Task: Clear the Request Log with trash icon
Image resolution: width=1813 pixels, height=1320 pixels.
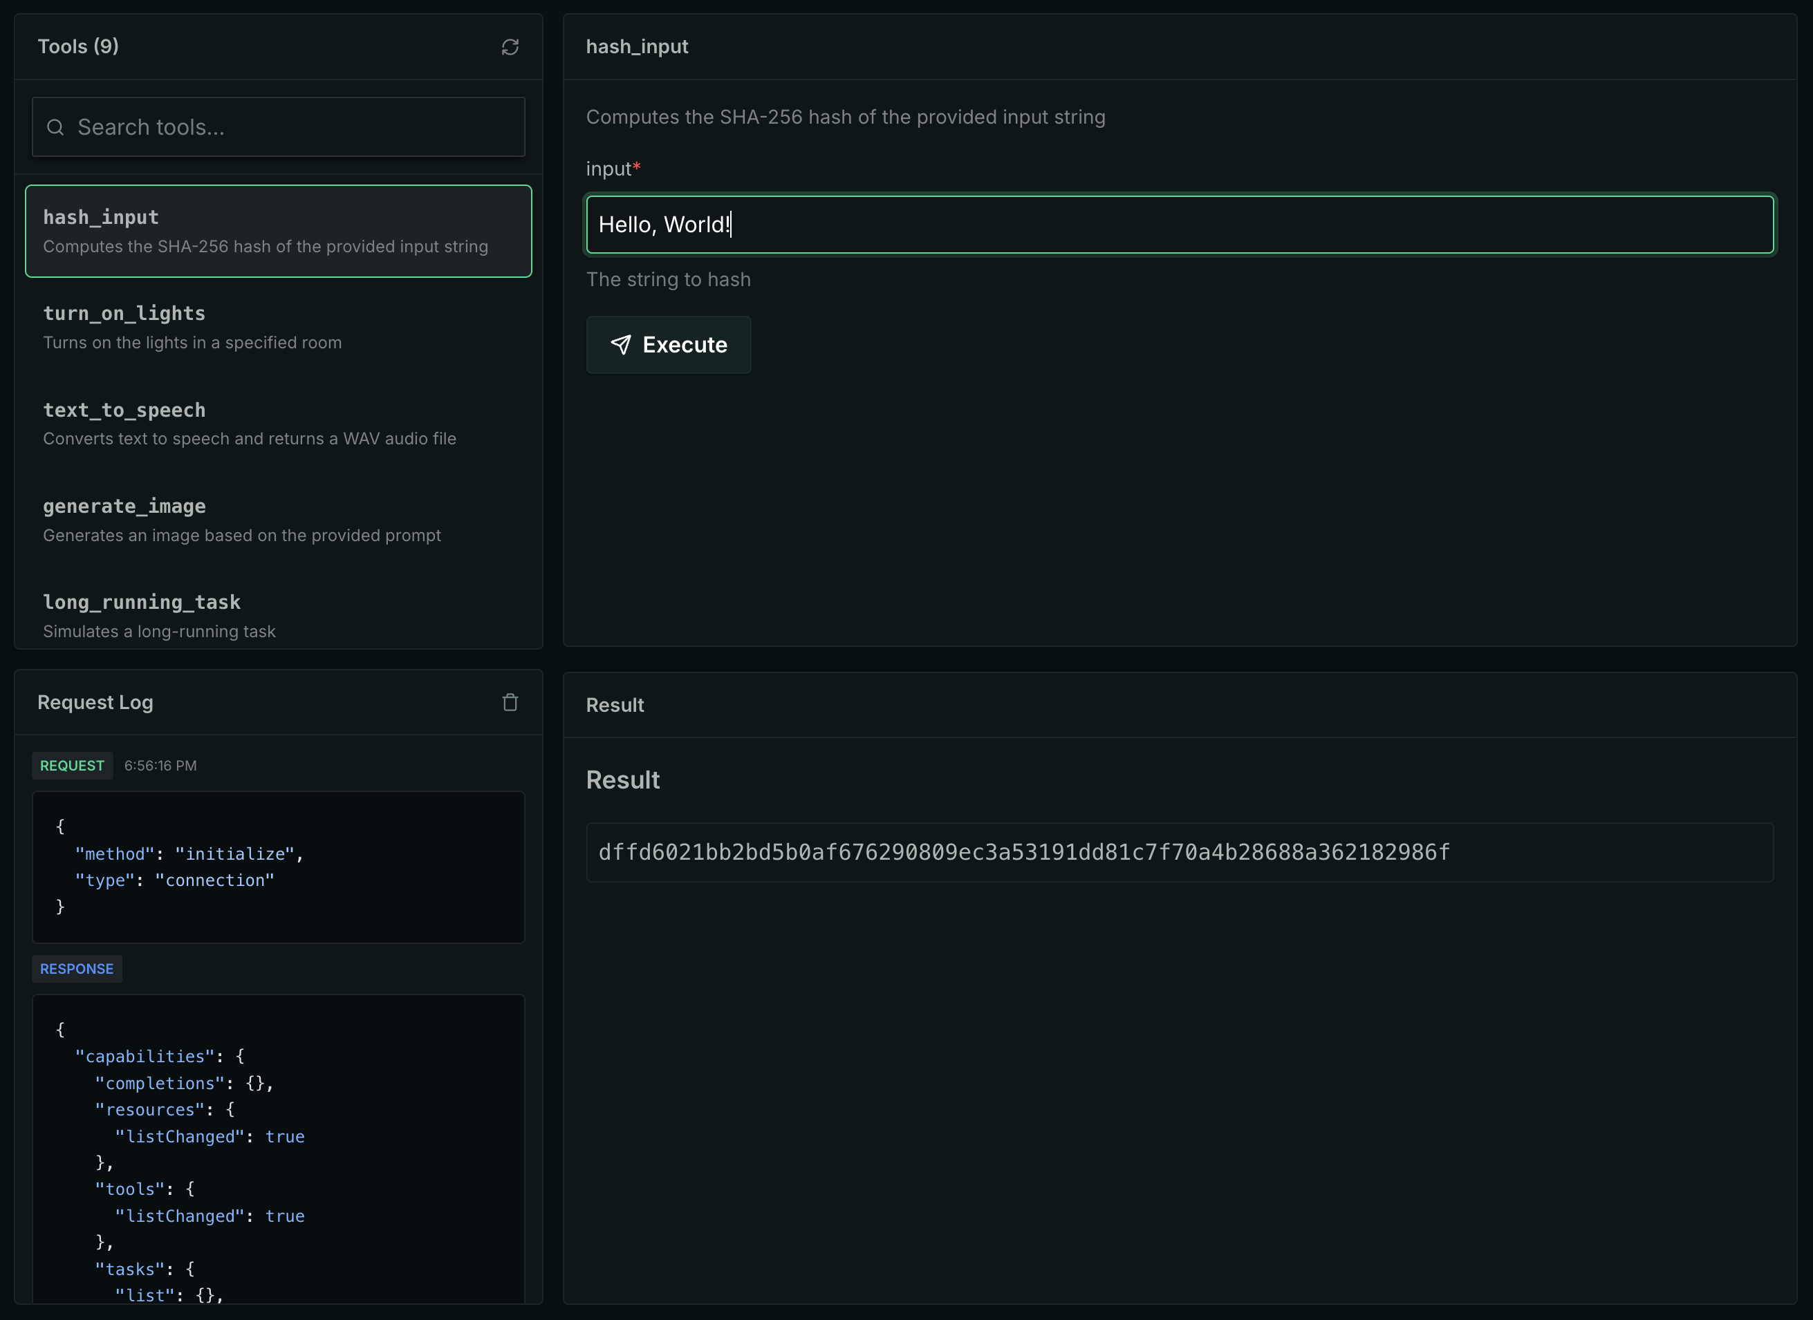Action: pos(510,702)
